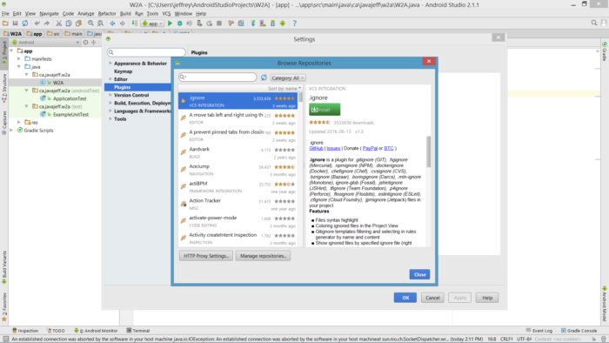Viewport: 609px width, 343px height.
Task: Open the VCS menu
Action: (x=167, y=14)
